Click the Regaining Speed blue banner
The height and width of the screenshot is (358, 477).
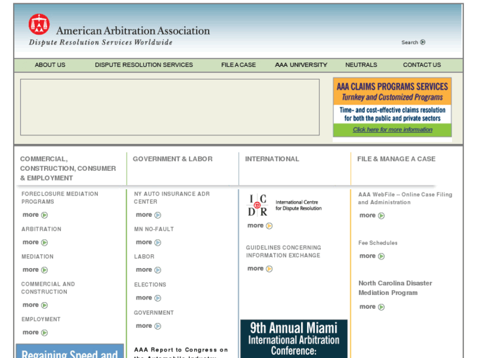pyautogui.click(x=70, y=351)
